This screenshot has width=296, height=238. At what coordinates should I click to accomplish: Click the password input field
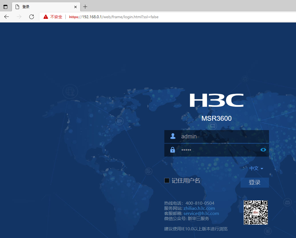pyautogui.click(x=216, y=150)
